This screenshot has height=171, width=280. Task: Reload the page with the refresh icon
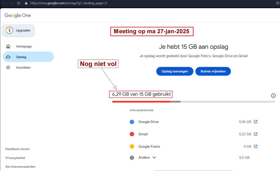[x=18, y=3]
